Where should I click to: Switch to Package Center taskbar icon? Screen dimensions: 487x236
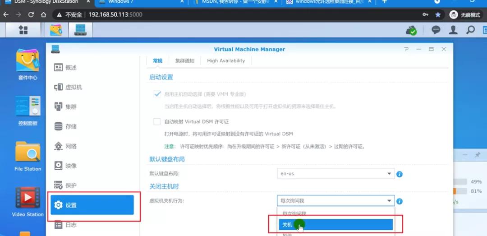click(x=56, y=30)
